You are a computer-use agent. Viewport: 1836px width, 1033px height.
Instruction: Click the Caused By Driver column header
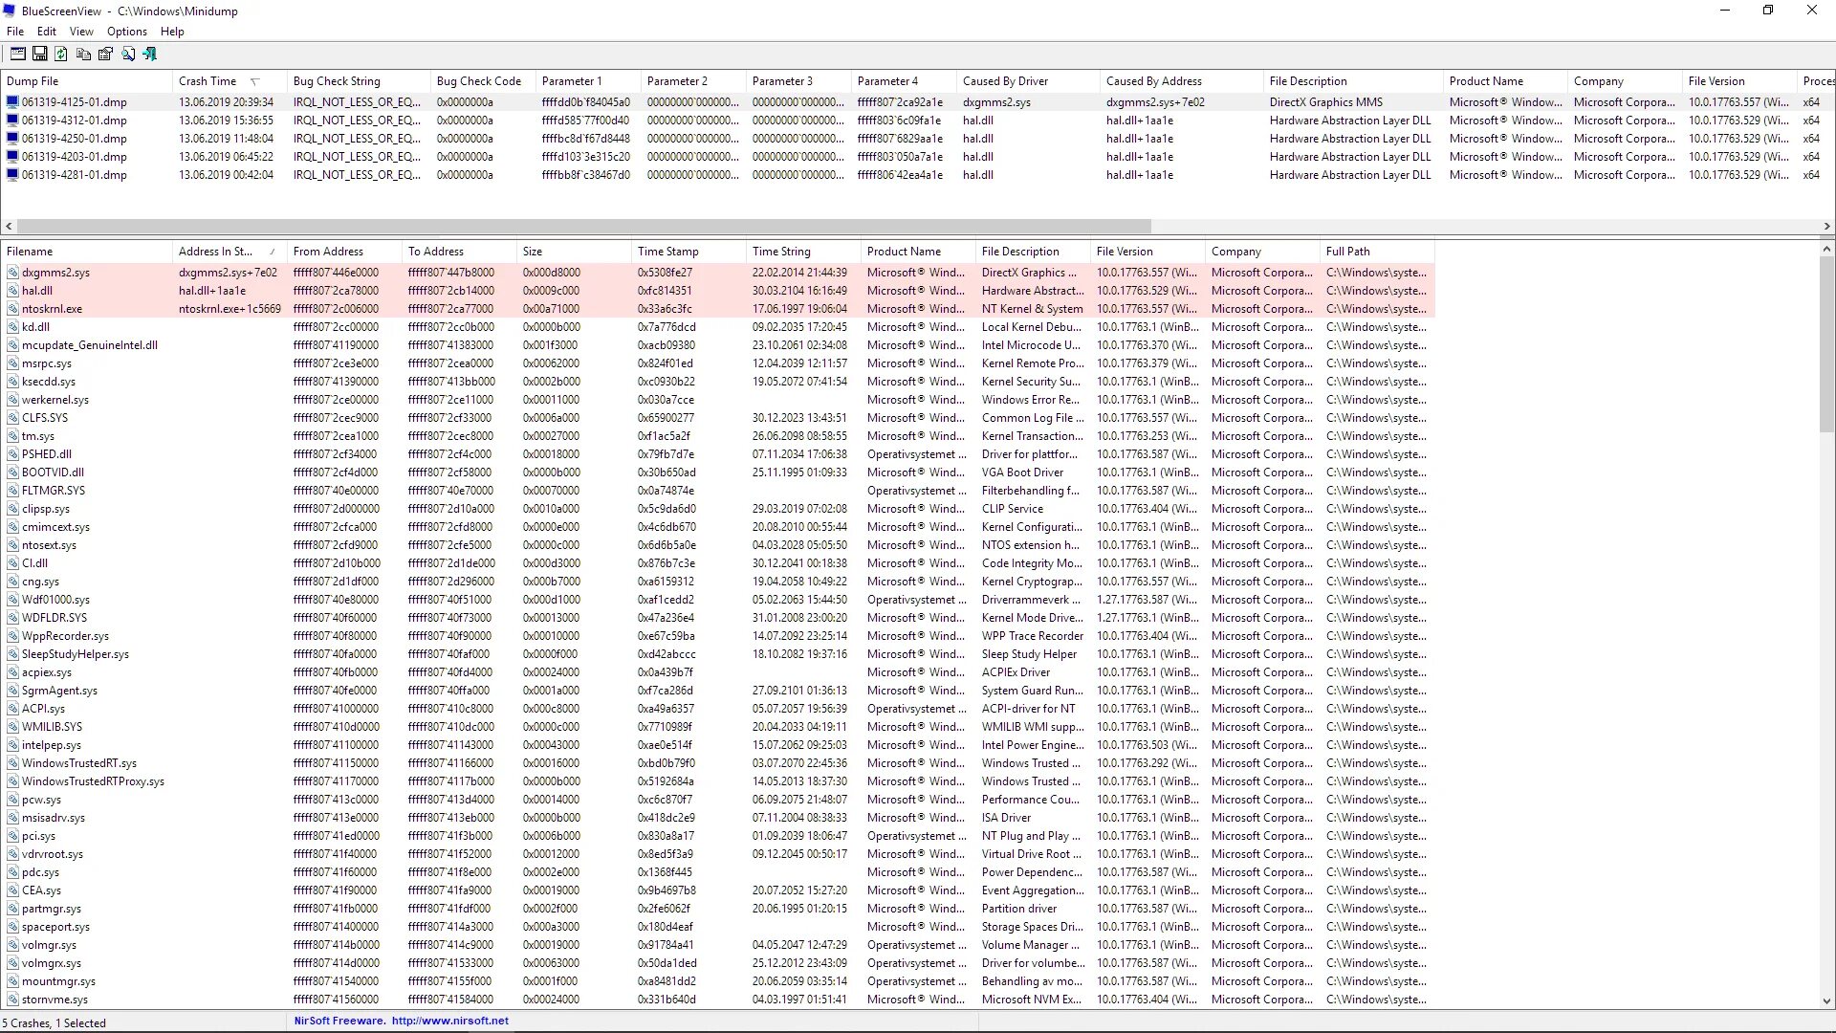point(1005,81)
